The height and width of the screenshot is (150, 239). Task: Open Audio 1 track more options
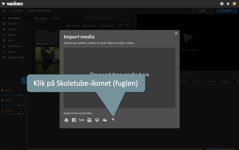25,111
